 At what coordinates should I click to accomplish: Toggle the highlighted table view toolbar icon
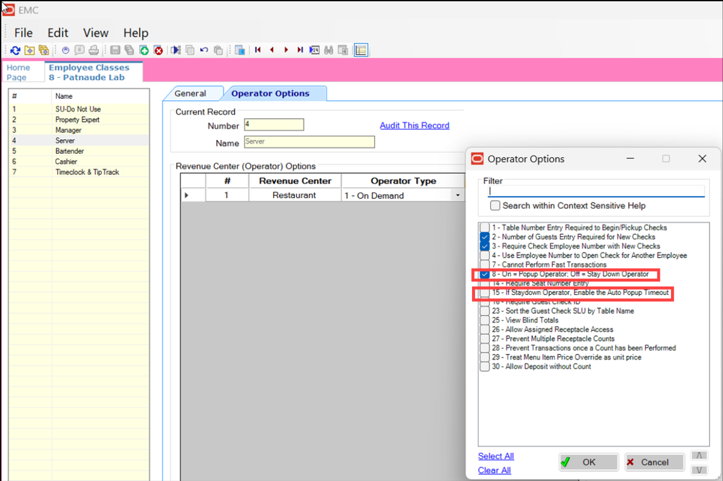point(361,50)
